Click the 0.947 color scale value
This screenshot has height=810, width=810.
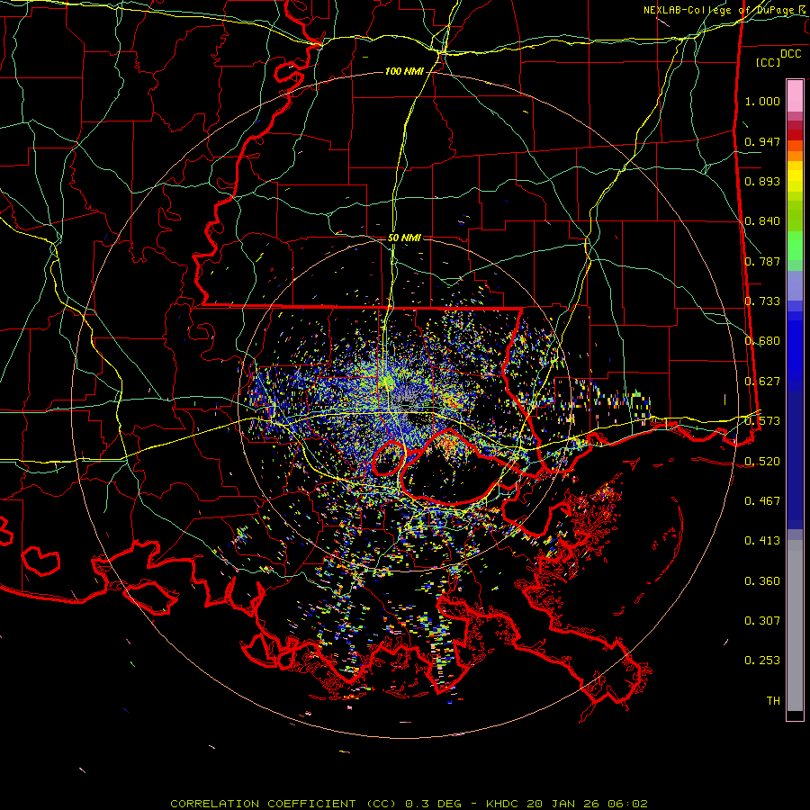tap(762, 141)
